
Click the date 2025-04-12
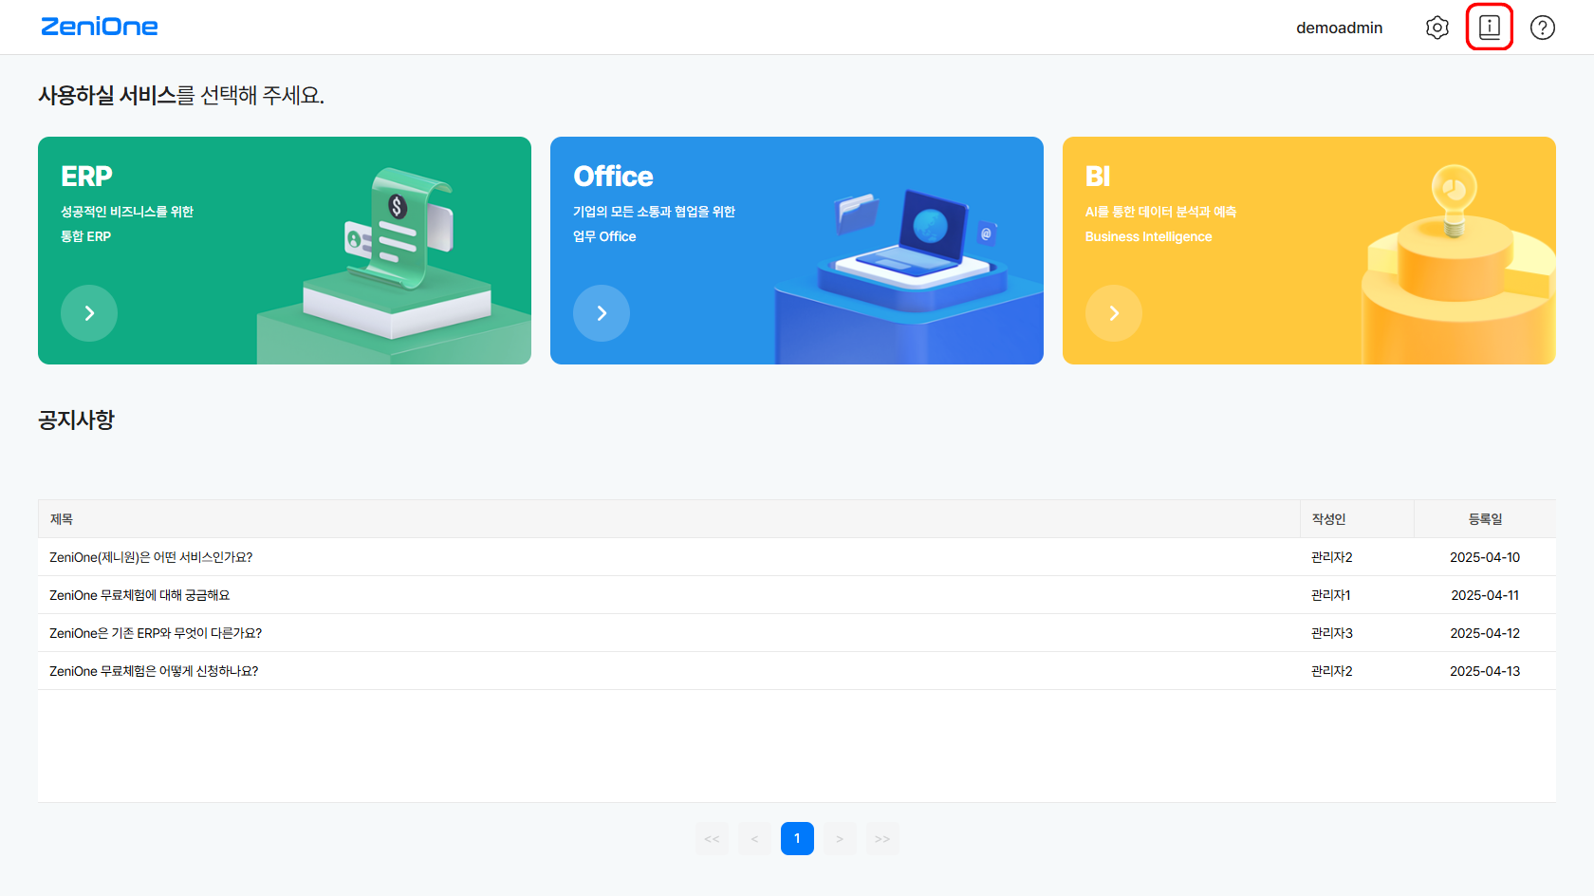1485,633
